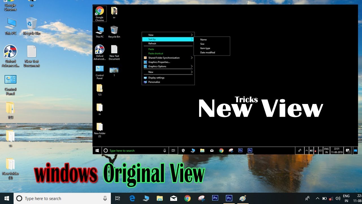Show hidden icons chevron on dark inner taskbar
362x204 pixels.
307,151
